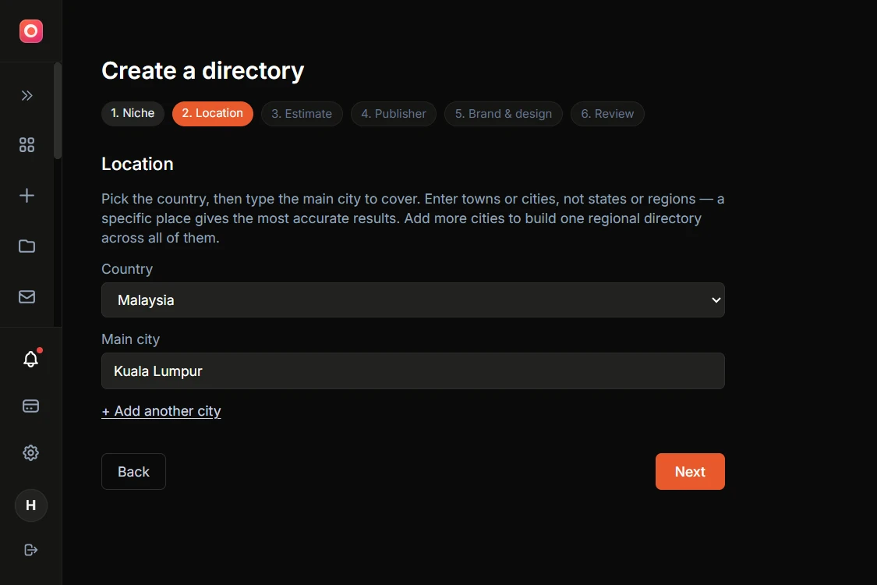This screenshot has width=877, height=585.
Task: Open the folder icon in the sidebar
Action: coord(27,246)
